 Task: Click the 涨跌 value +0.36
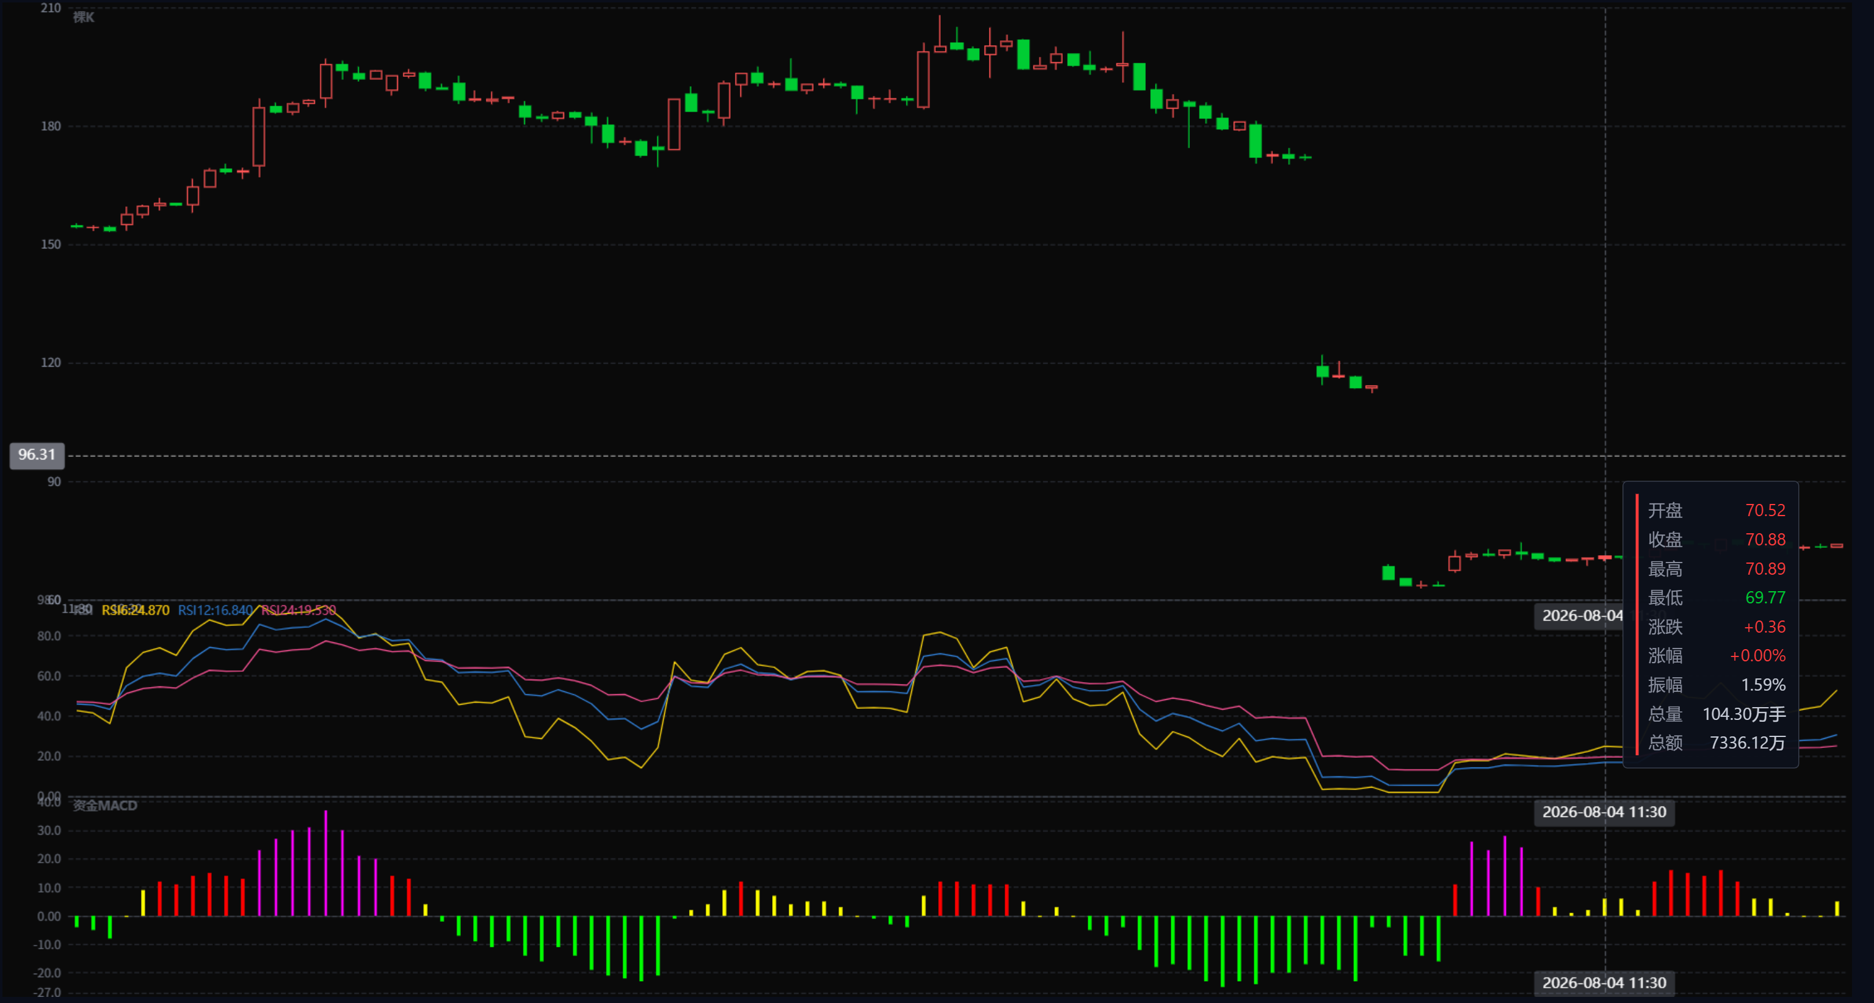click(x=1764, y=627)
